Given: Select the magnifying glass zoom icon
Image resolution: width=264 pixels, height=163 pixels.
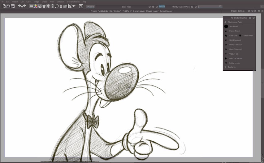Looking at the screenshot, I should click(57, 6).
